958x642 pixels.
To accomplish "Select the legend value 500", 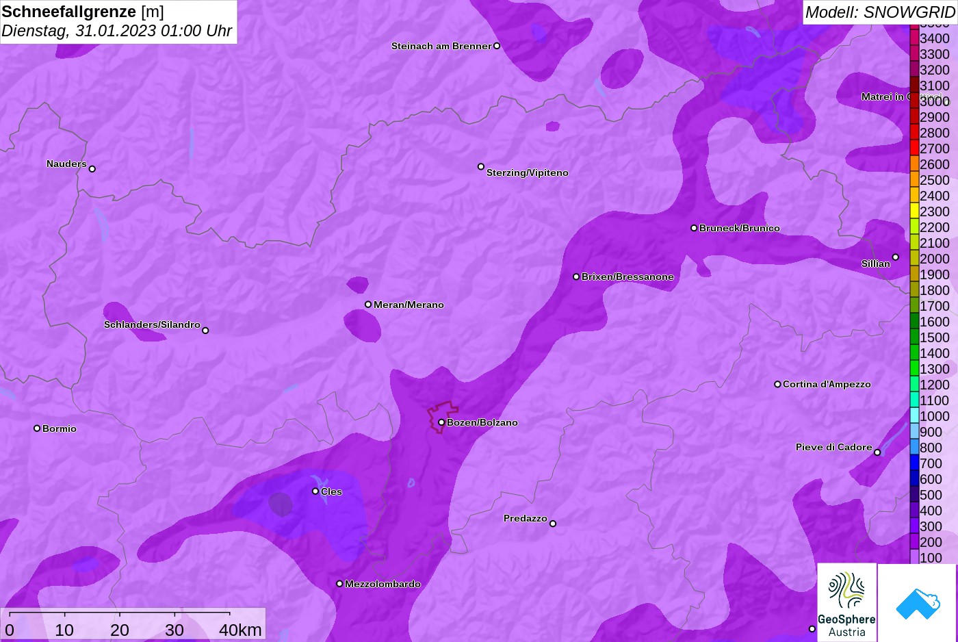I will coord(931,495).
